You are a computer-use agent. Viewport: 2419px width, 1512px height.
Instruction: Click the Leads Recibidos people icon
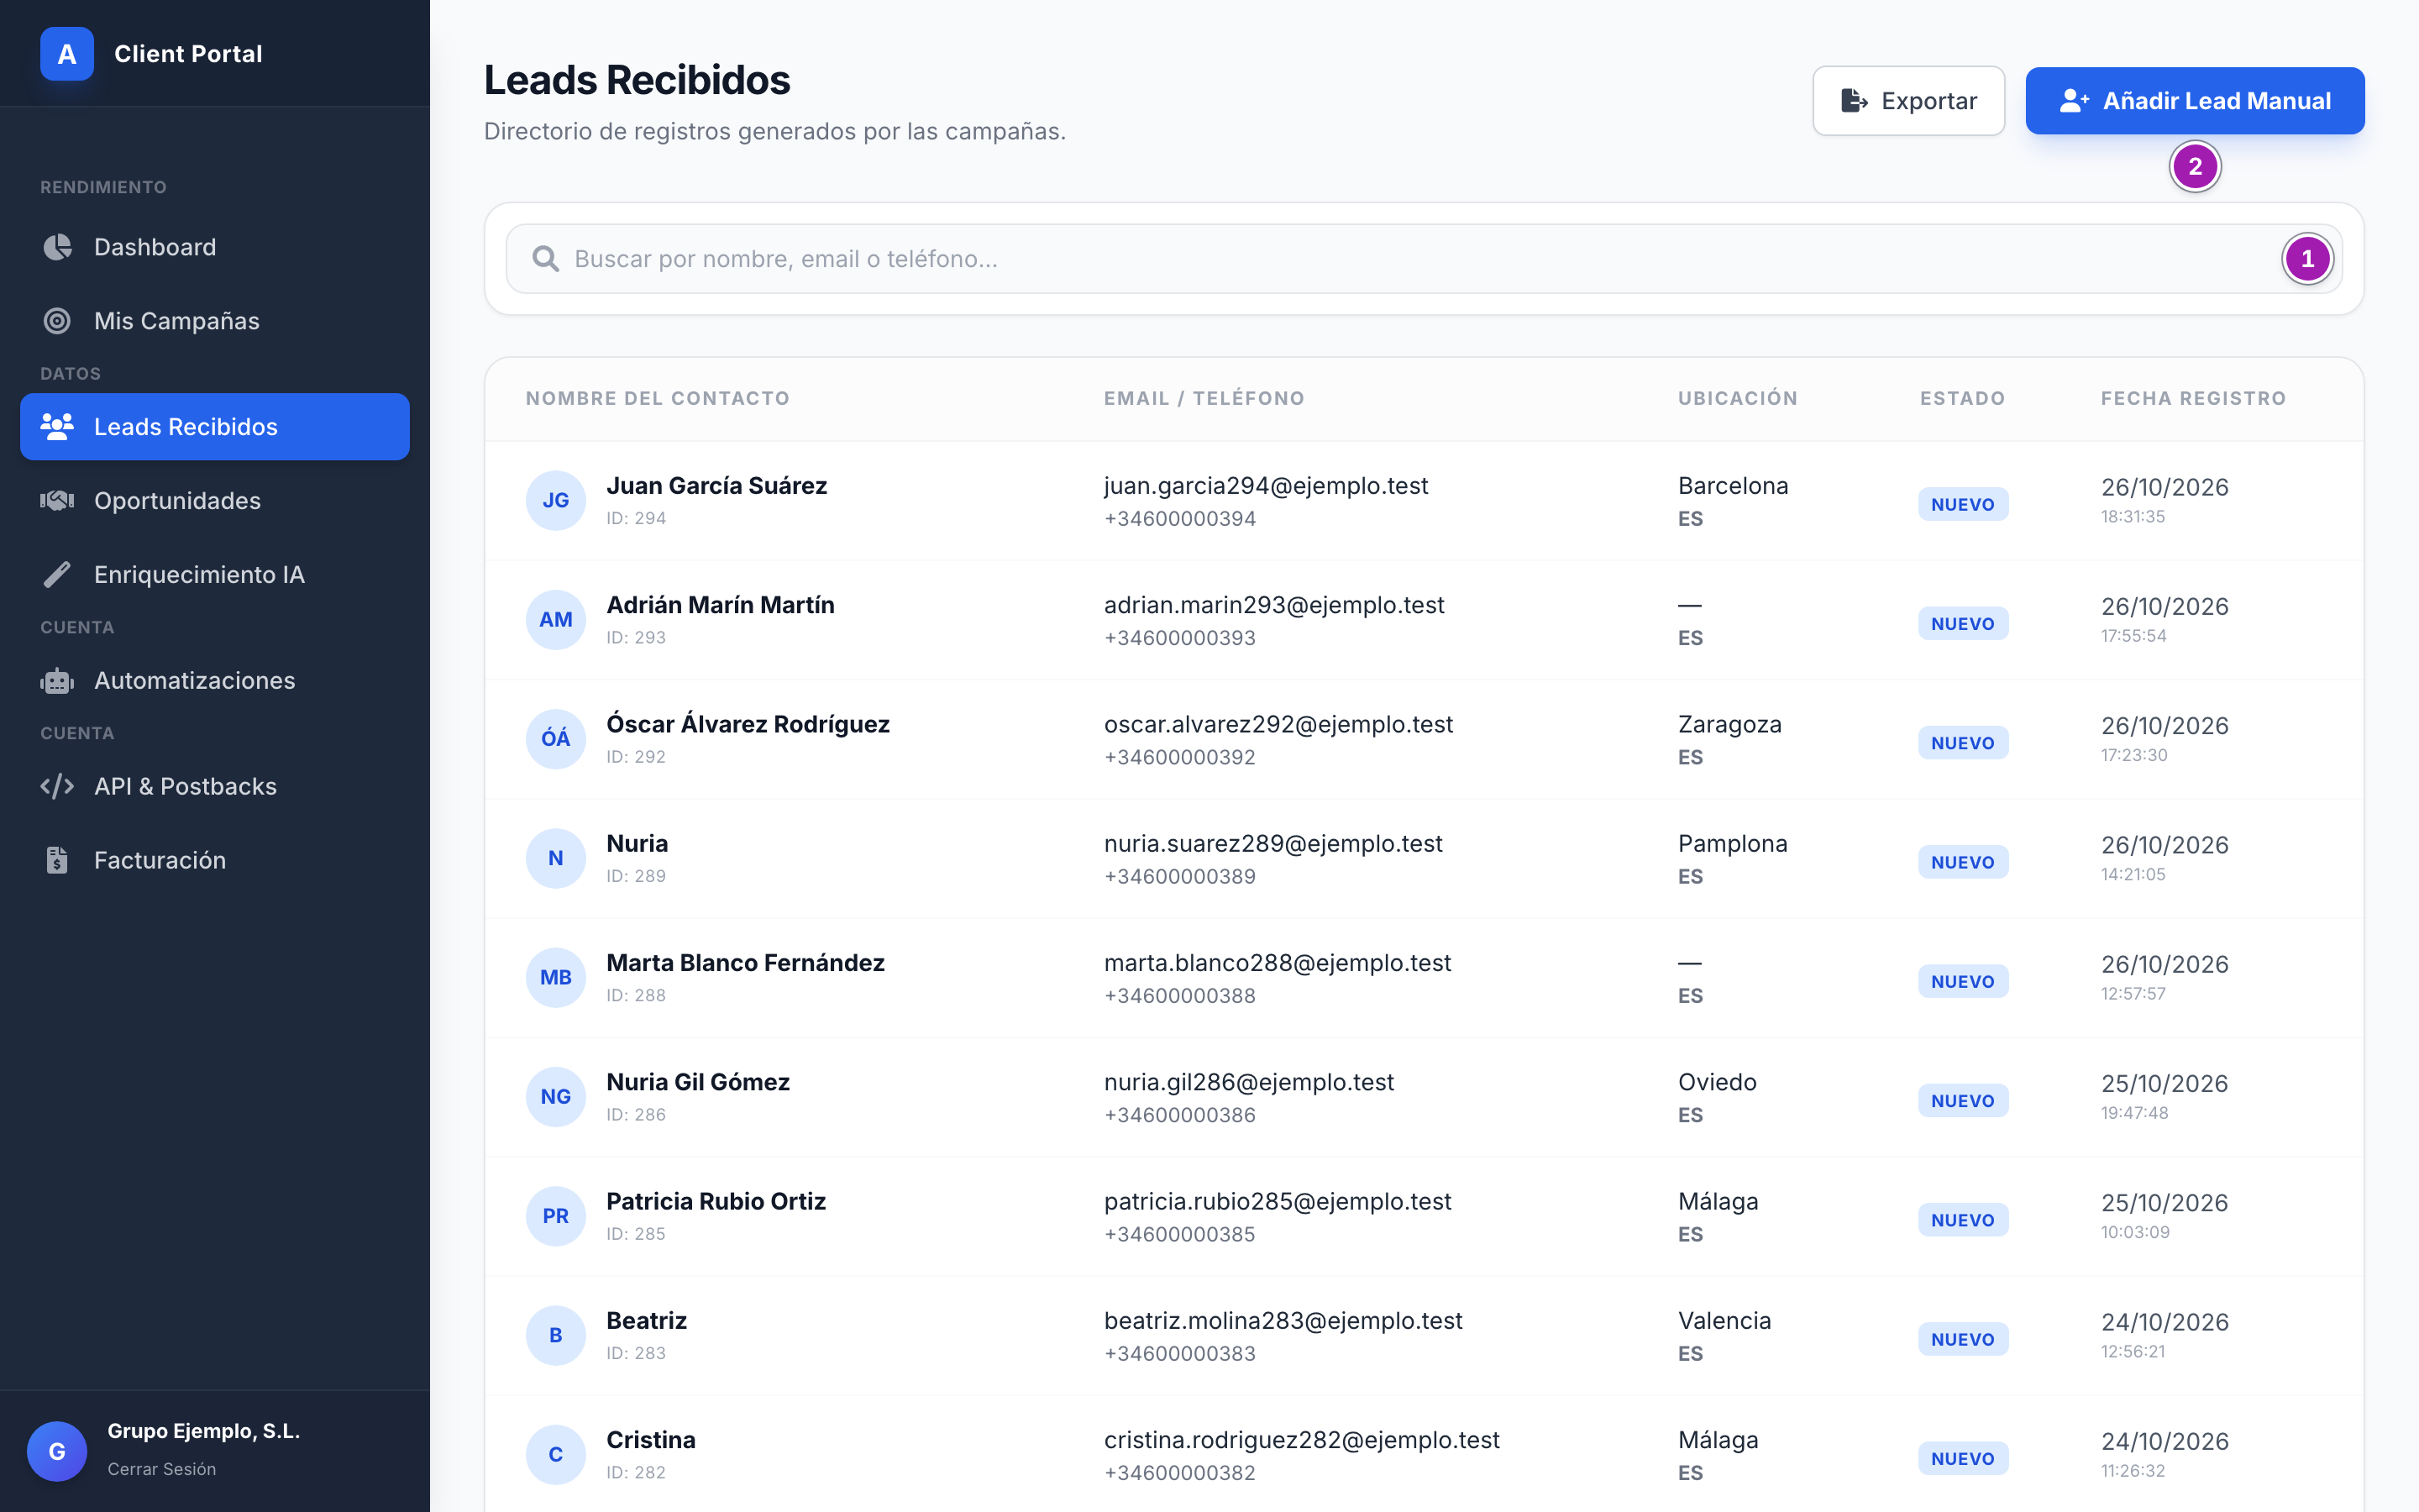[x=57, y=427]
